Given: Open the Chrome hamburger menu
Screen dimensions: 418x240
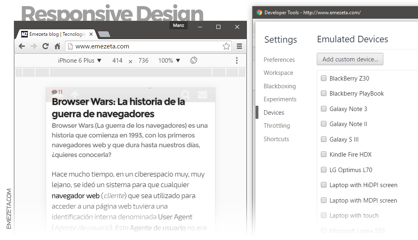Looking at the screenshot, I should click(239, 46).
